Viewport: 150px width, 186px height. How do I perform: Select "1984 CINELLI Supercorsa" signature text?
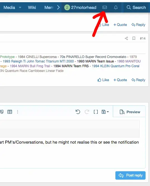tap(37, 57)
